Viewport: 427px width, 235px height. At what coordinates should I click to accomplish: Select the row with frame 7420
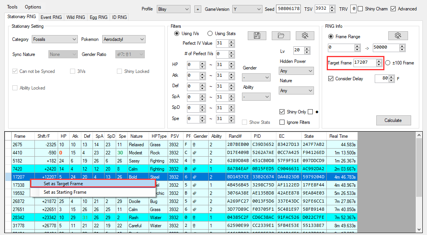[x=181, y=169]
